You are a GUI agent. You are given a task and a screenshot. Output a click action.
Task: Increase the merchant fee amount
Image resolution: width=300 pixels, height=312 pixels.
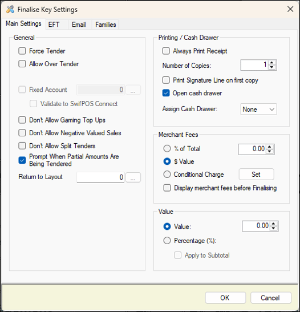(270, 147)
